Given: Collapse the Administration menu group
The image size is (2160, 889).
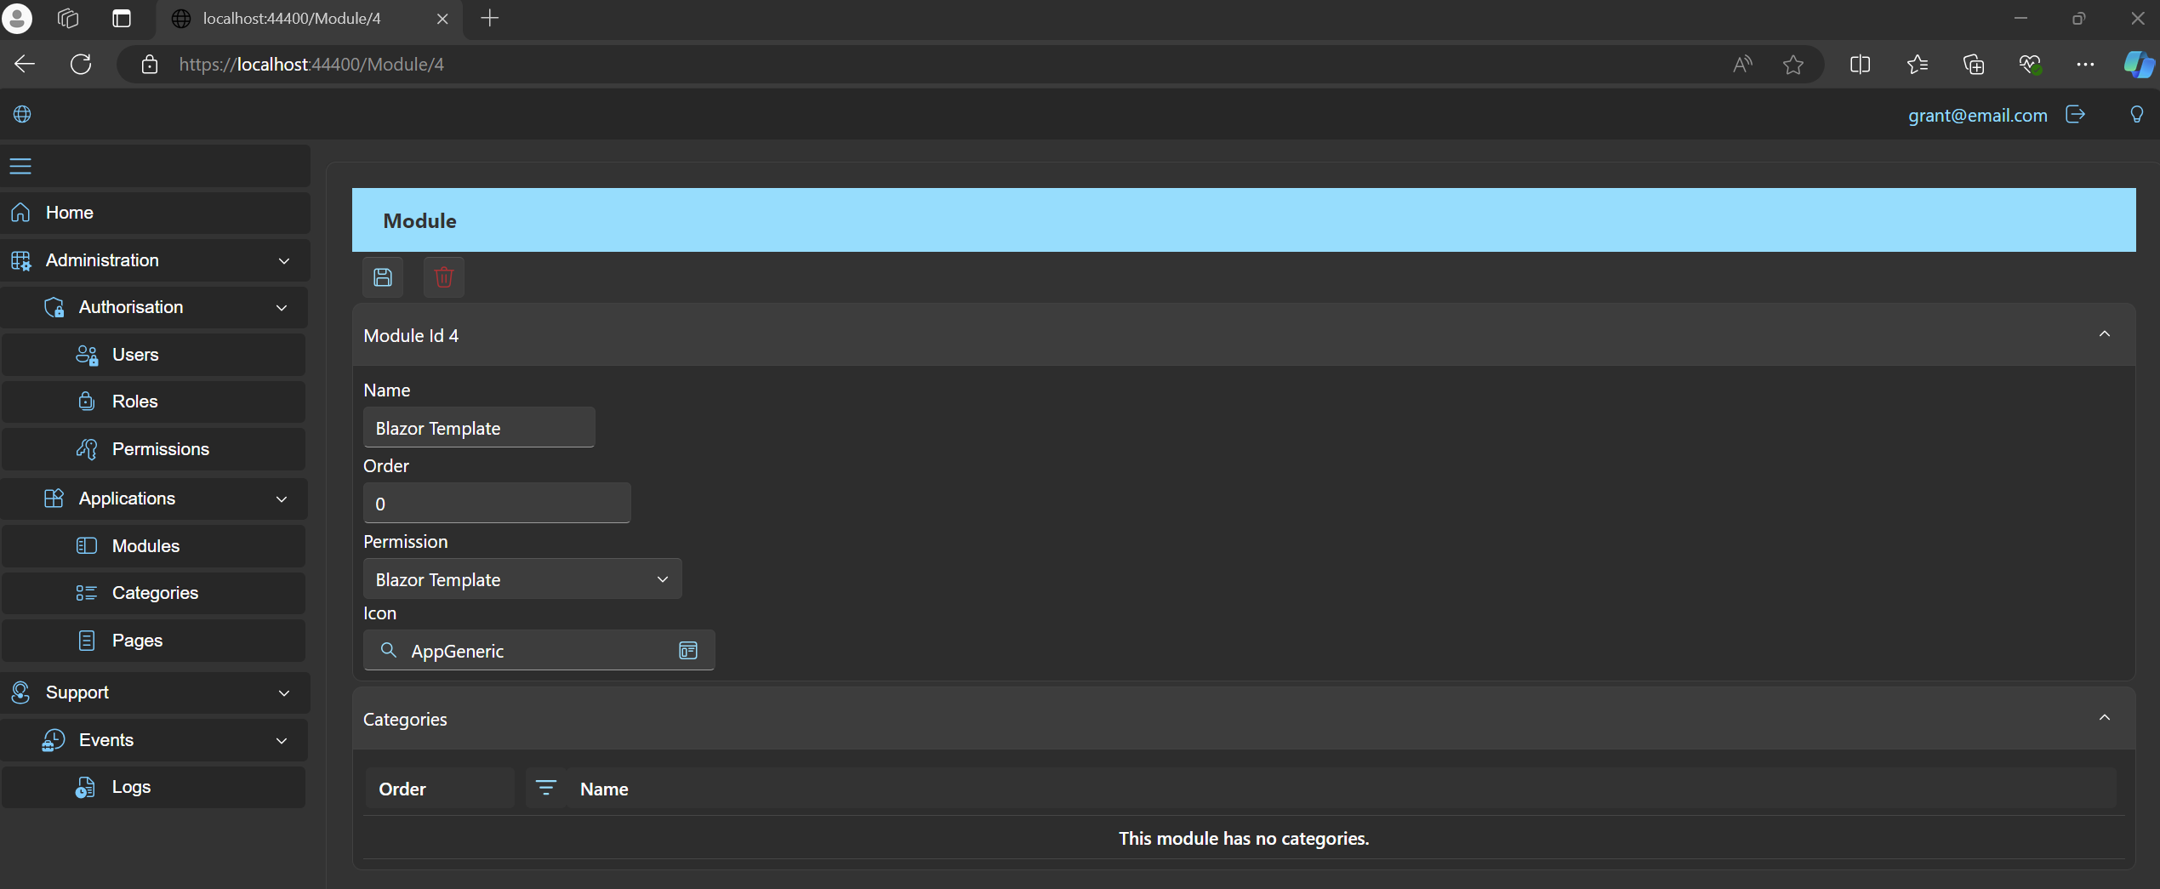Looking at the screenshot, I should coord(283,261).
